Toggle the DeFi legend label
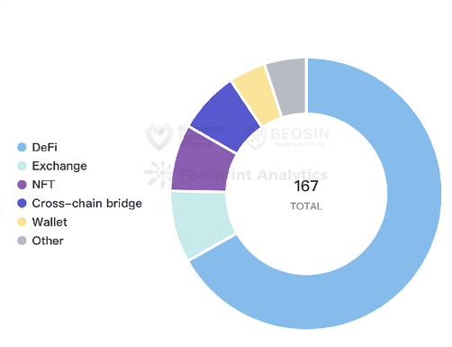This screenshot has width=452, height=347. [45, 147]
